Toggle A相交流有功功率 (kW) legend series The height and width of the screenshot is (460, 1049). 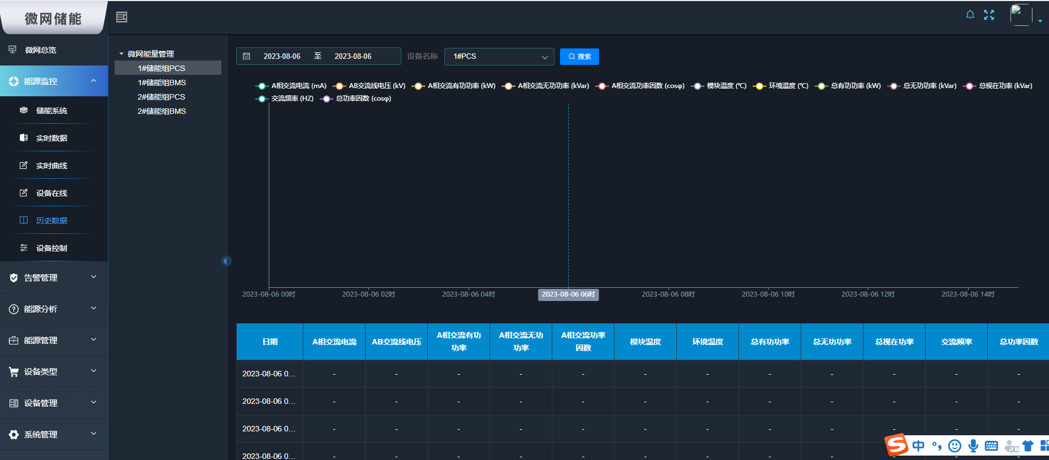[454, 86]
